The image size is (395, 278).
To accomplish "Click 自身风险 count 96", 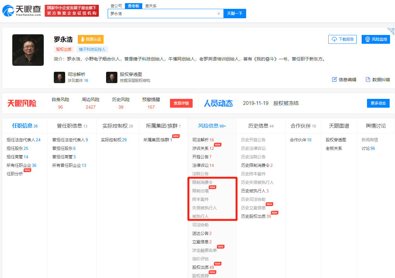I will click(x=60, y=107).
